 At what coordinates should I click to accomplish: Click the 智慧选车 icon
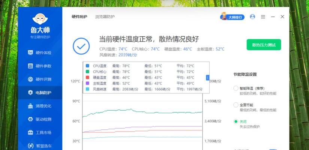31,146
